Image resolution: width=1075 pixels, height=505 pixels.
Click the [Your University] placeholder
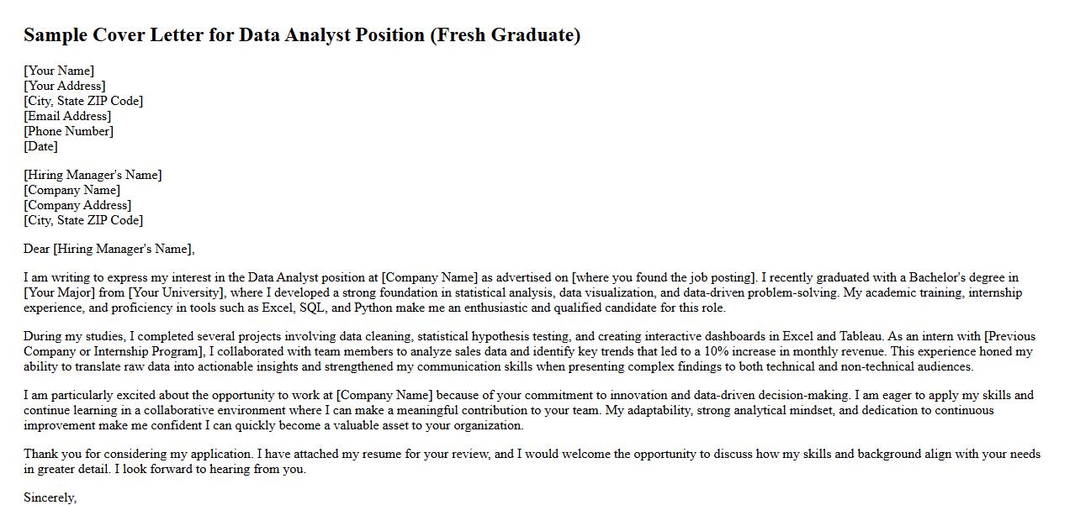[177, 292]
